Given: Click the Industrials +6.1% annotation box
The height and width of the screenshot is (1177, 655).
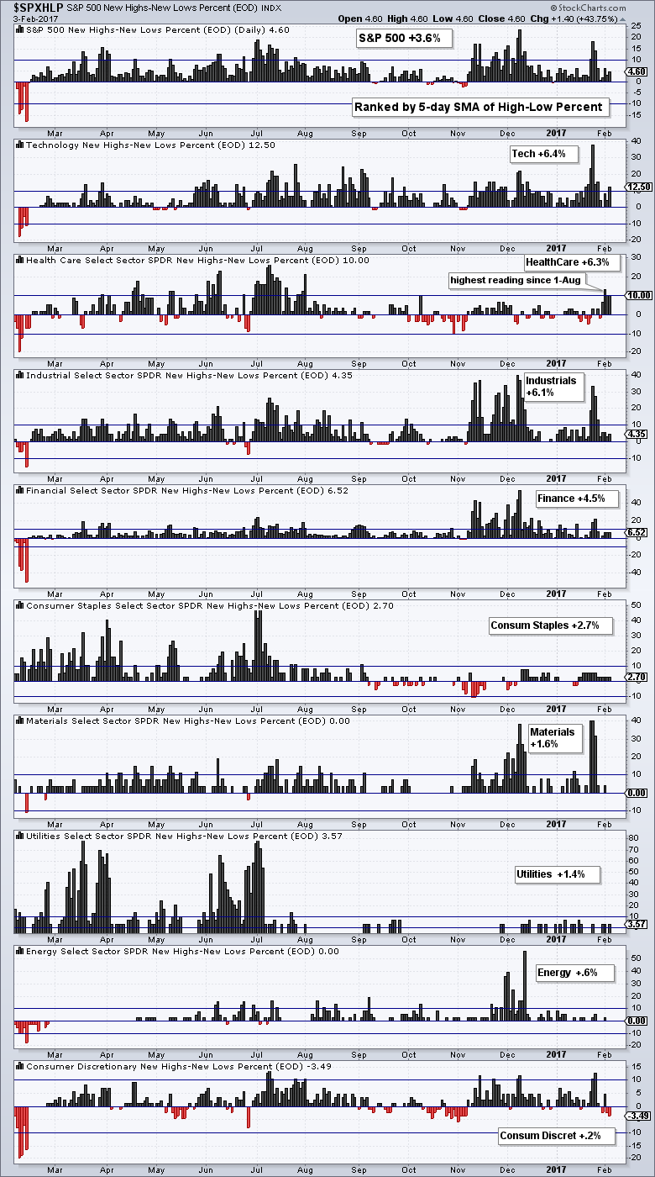Looking at the screenshot, I should click(552, 387).
